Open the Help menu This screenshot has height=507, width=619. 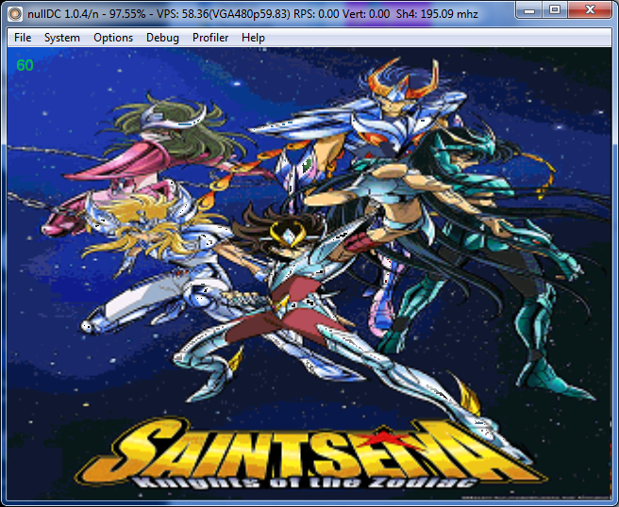[x=253, y=38]
